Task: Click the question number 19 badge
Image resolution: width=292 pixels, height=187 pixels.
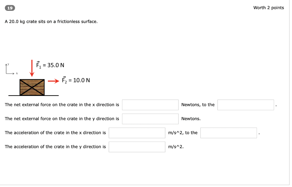Action: coord(10,8)
